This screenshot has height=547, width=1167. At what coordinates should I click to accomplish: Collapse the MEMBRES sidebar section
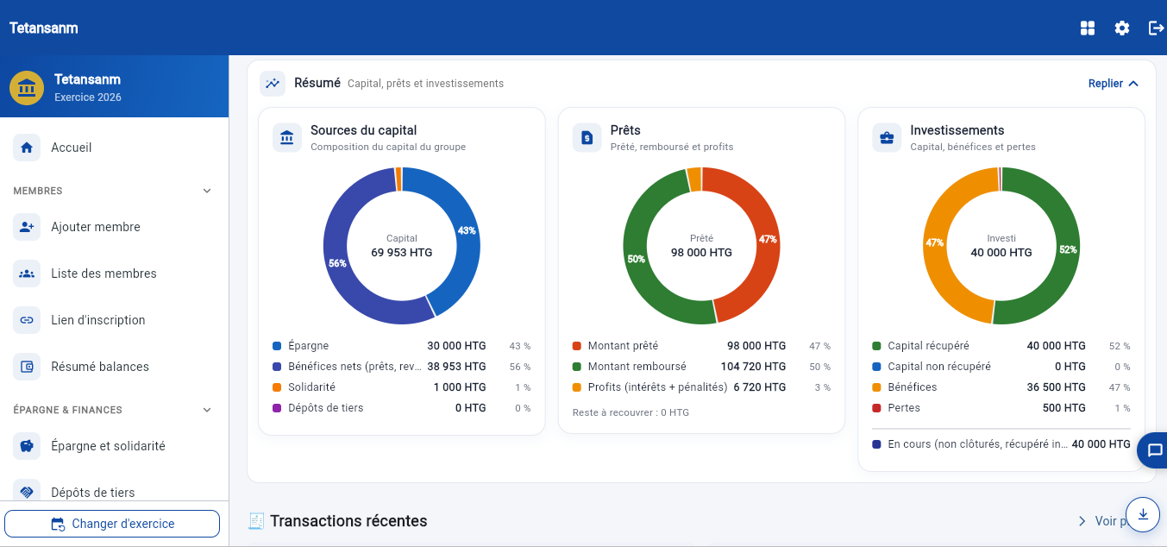click(207, 191)
